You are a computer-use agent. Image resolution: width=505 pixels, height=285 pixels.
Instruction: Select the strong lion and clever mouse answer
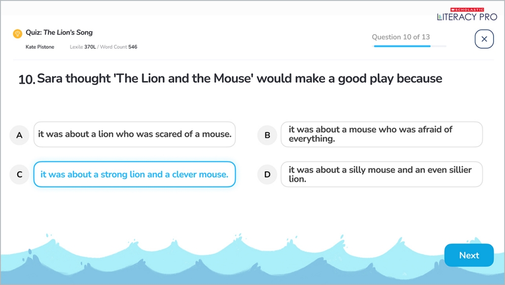click(135, 174)
